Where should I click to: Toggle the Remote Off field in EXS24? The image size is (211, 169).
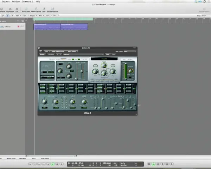point(72,71)
